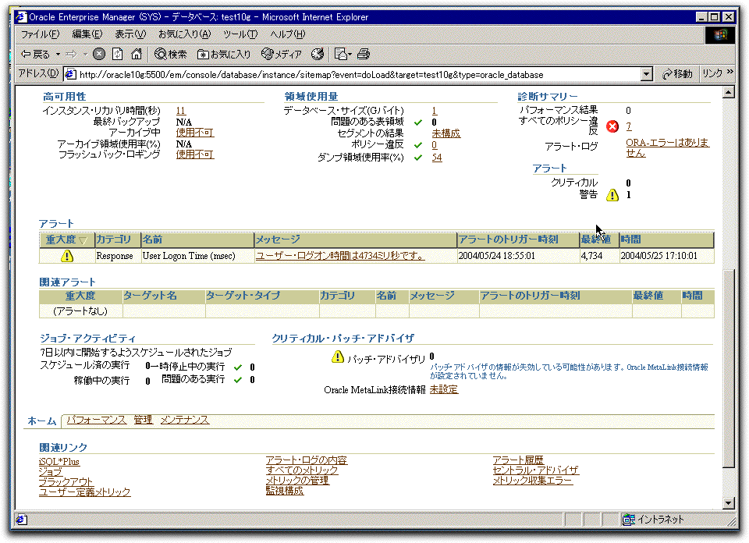Click アーカイブ中 使用不可 link
This screenshot has width=749, height=543.
click(x=195, y=133)
